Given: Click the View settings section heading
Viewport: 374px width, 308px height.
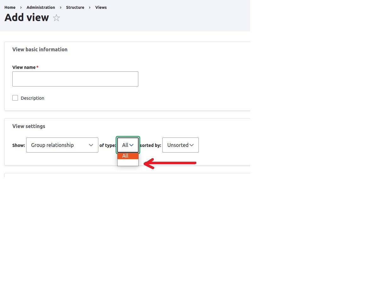Looking at the screenshot, I should point(29,126).
